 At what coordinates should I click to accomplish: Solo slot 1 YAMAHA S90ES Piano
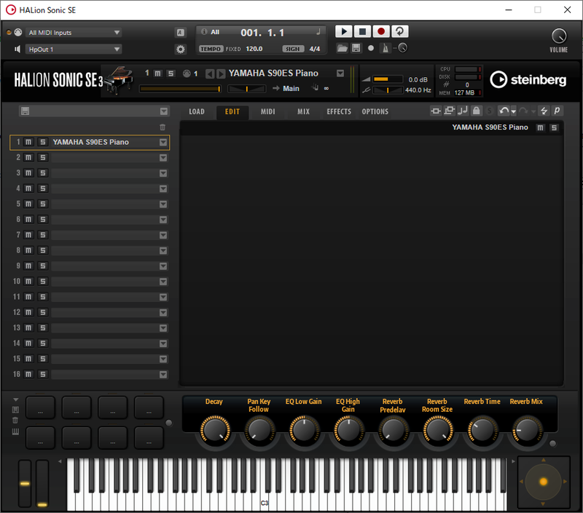pos(43,142)
